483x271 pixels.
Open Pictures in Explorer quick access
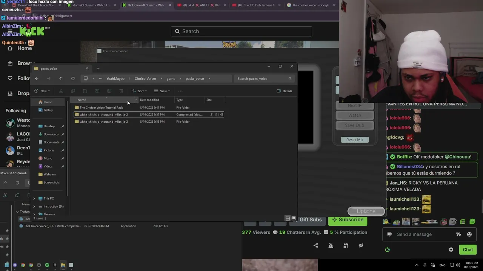49,151
